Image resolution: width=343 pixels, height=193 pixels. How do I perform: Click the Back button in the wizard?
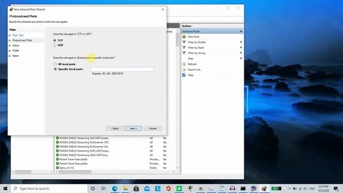click(x=115, y=129)
